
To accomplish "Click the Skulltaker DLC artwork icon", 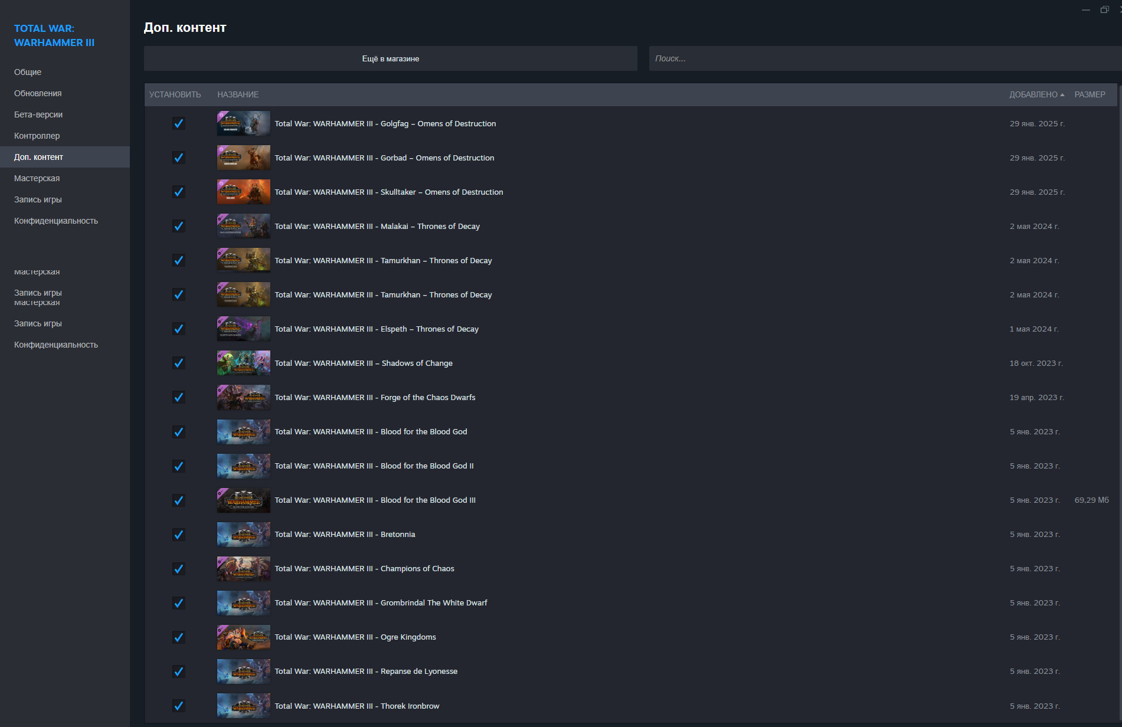I will coord(243,192).
